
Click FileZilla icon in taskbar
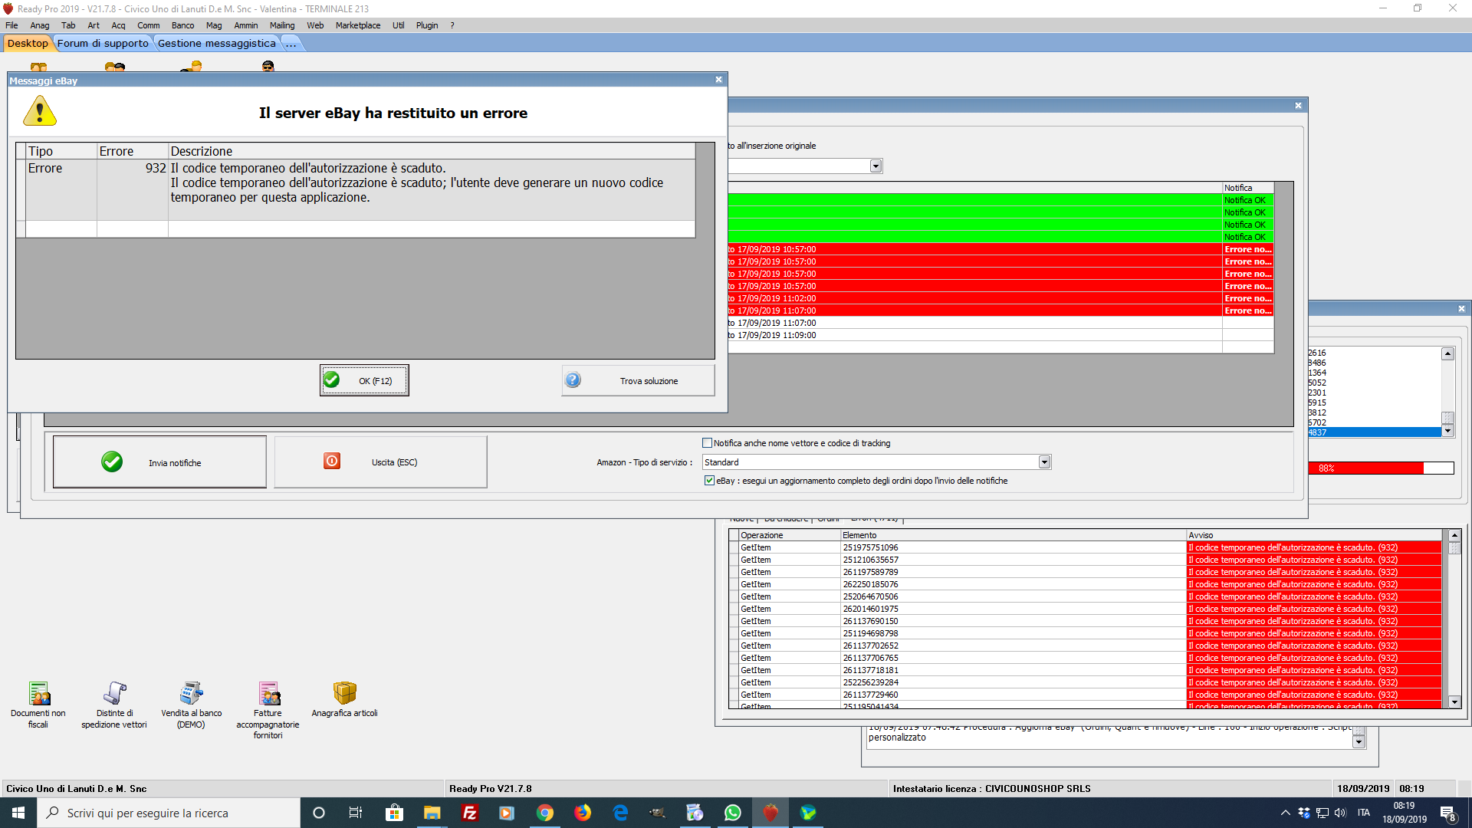pyautogui.click(x=469, y=813)
